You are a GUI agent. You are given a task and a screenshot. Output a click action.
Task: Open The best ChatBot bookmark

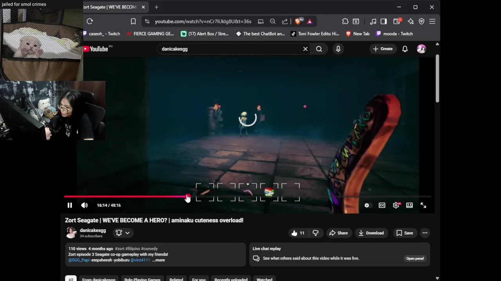coord(260,34)
